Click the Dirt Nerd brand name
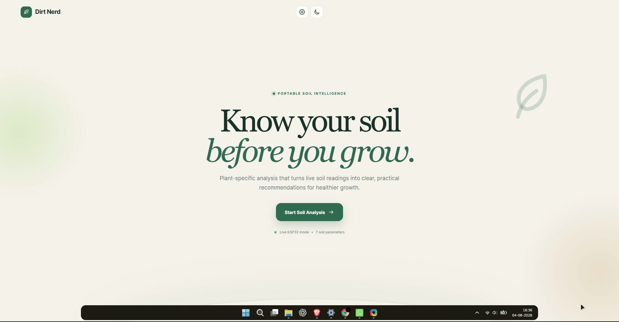The width and height of the screenshot is (619, 322). (x=48, y=12)
